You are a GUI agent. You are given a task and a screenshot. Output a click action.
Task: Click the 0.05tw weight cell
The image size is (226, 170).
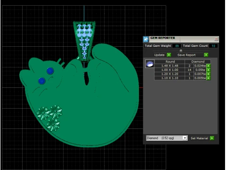(200, 70)
